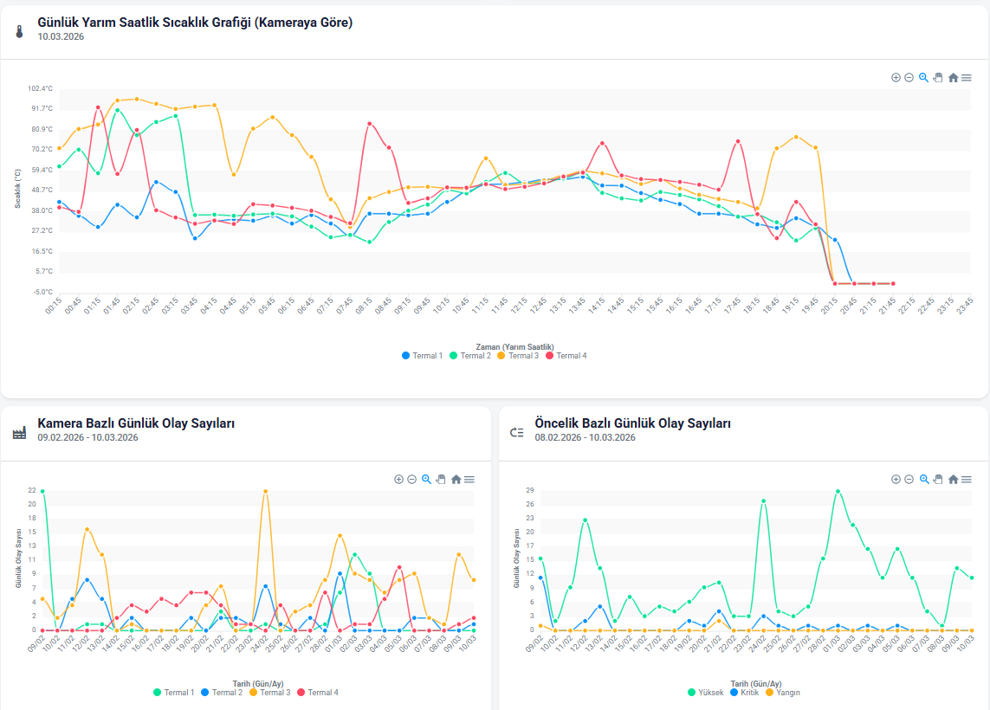990x710 pixels.
Task: Zoom out on the Öncelik Bazlı Günlük Olay chart
Action: [909, 479]
